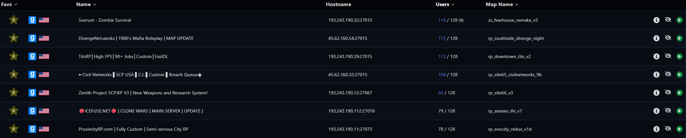Image resolution: width=686 pixels, height=138 pixels.
Task: Click US flag on ProximityRP.com row
Action: click(44, 129)
